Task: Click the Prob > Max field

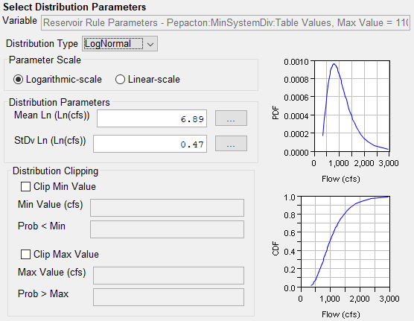Action: pos(168,297)
